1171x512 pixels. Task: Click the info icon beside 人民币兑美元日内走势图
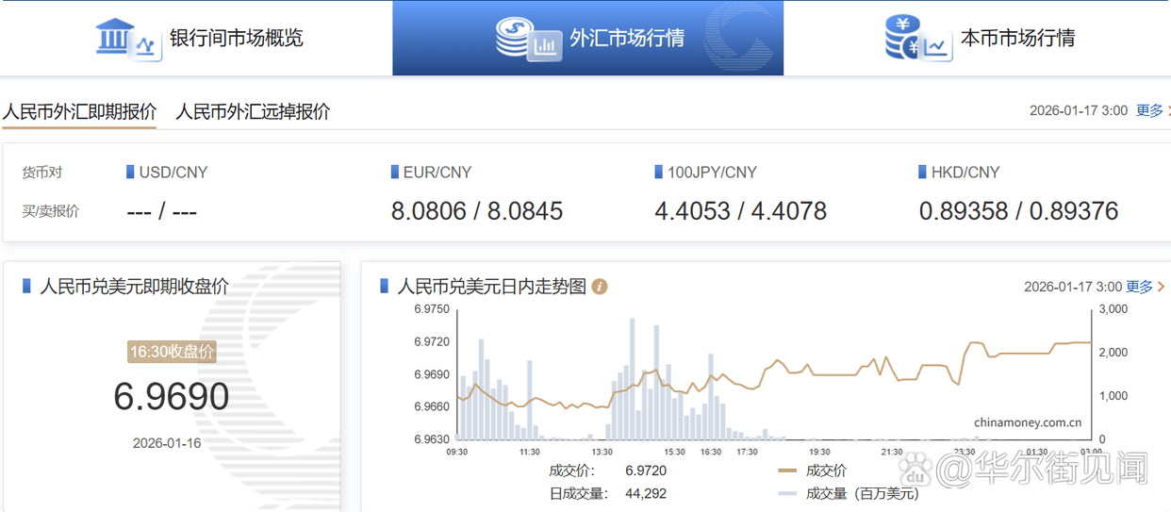tap(600, 287)
